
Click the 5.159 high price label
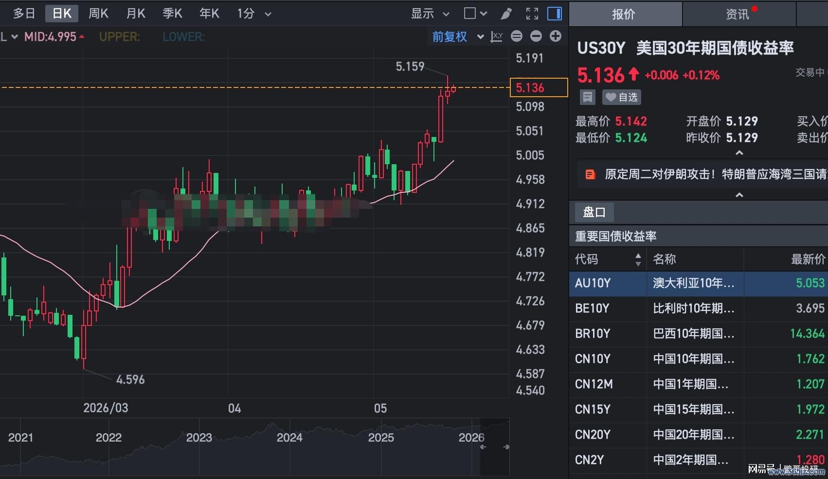(x=410, y=67)
